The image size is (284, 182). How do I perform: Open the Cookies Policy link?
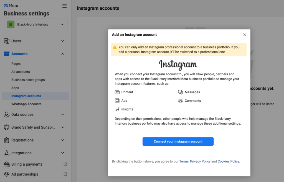pos(228,162)
